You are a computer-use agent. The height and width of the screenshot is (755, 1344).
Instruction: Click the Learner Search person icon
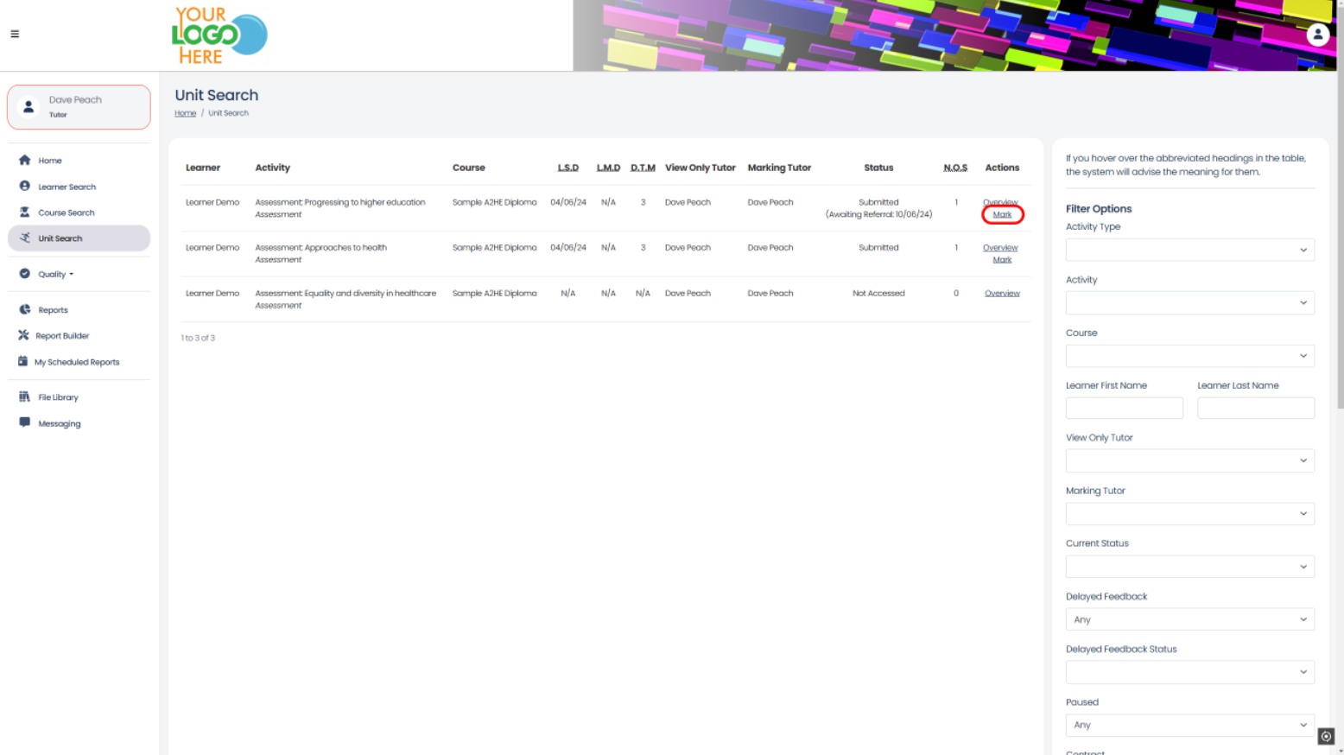pos(24,186)
